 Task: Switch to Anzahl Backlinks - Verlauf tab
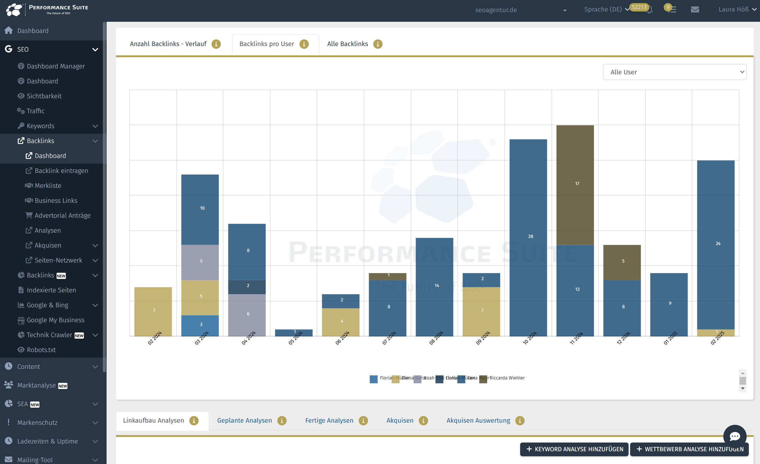coord(168,44)
